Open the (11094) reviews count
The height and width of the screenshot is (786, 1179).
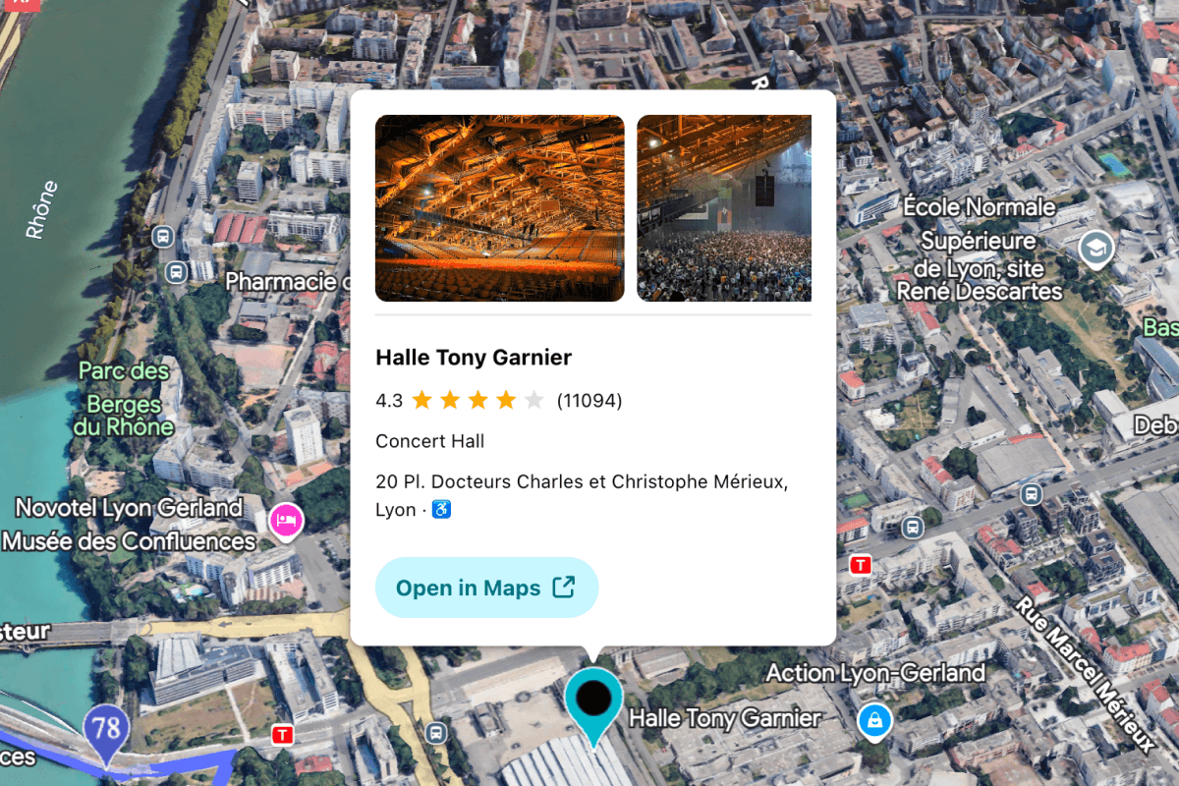tap(589, 400)
